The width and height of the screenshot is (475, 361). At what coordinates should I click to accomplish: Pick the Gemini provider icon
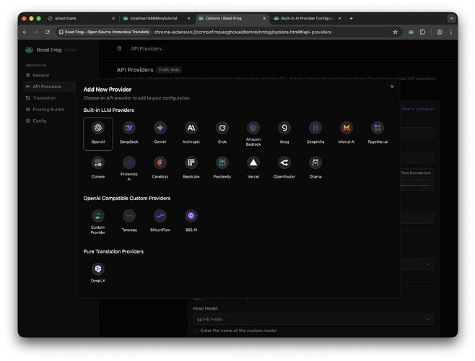[160, 134]
